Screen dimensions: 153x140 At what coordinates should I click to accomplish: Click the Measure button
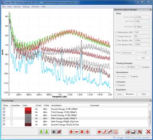coord(130,94)
